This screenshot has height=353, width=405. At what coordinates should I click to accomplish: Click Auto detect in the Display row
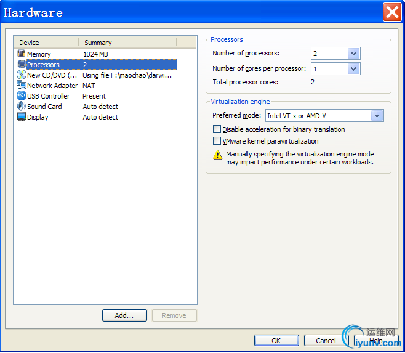(x=100, y=117)
